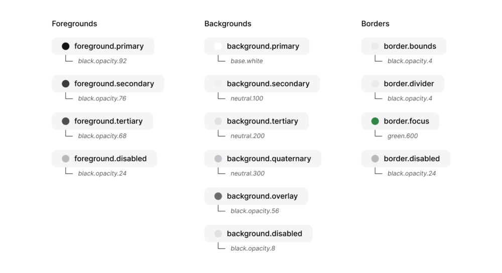Image resolution: width=502 pixels, height=273 pixels.
Task: Select the foreground.tertiary token chip
Action: tap(102, 121)
